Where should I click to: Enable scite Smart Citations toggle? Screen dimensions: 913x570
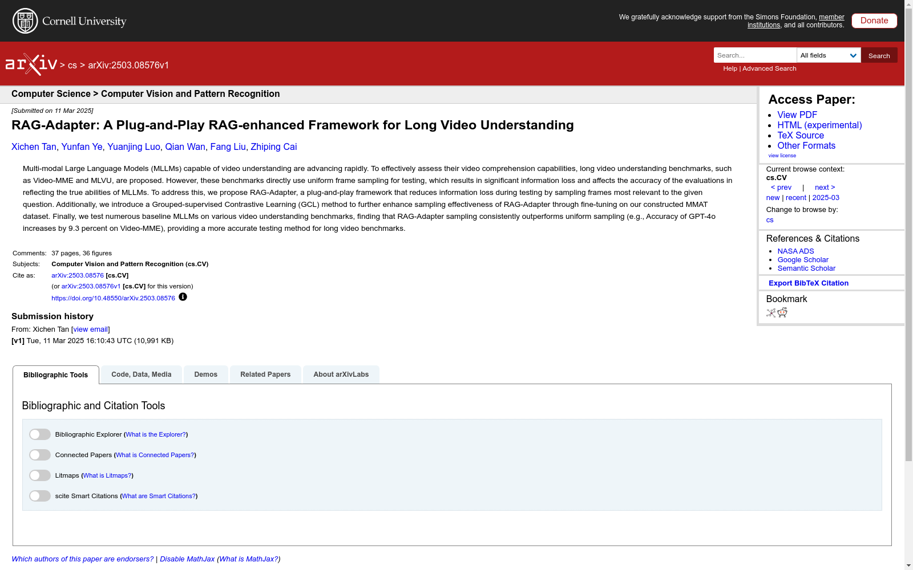point(40,496)
